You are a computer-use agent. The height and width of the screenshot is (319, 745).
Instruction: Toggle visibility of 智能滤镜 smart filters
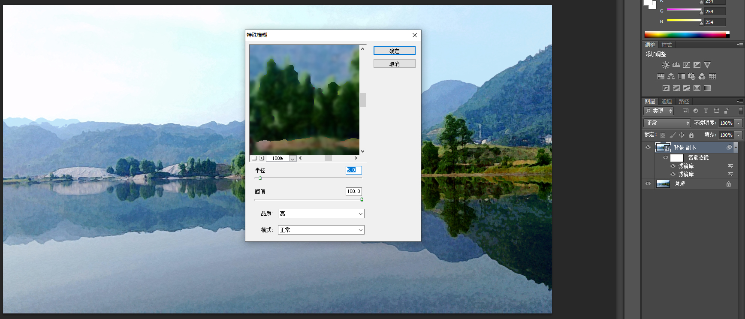tap(666, 158)
